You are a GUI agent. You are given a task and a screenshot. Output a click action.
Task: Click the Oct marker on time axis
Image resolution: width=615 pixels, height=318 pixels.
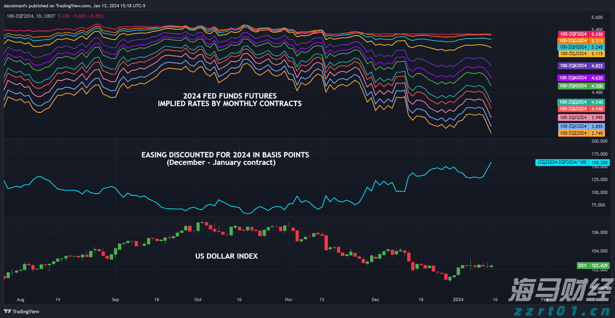tap(198, 299)
